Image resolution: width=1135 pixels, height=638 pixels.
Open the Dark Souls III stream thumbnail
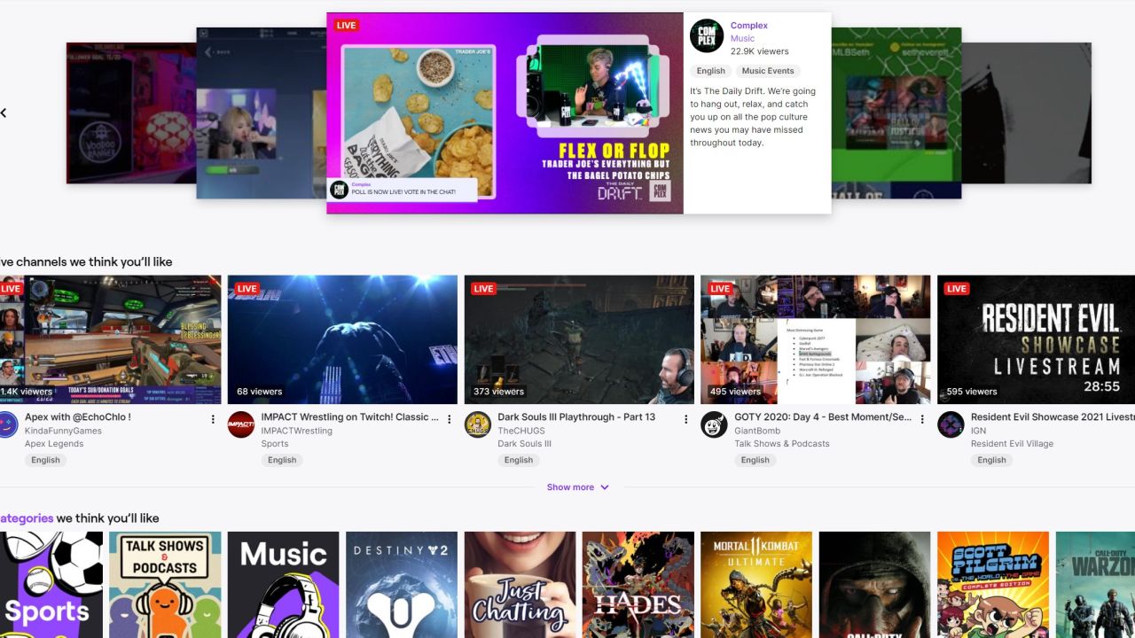pos(579,339)
